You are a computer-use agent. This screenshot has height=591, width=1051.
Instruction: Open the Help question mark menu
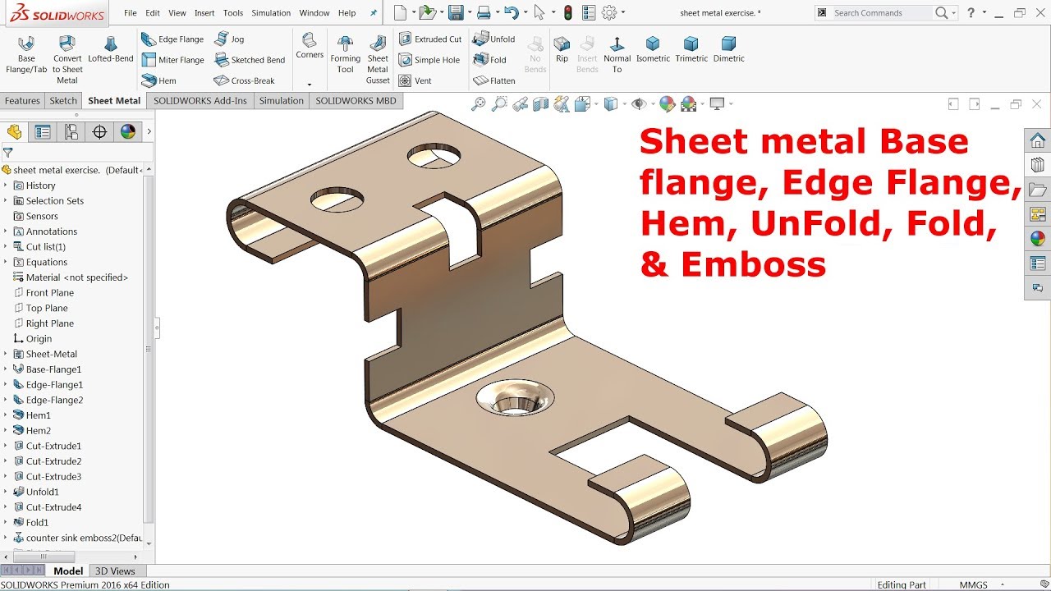[972, 12]
